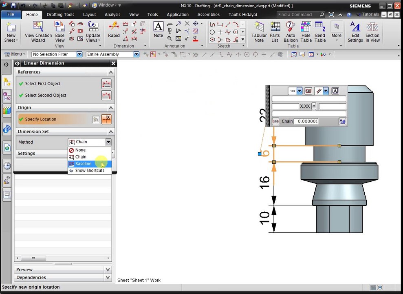Choose Baseline in the Method list
The height and width of the screenshot is (294, 403).
point(90,164)
